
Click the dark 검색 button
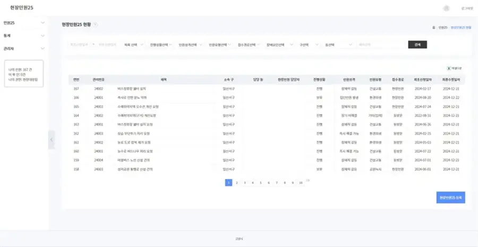(x=417, y=45)
